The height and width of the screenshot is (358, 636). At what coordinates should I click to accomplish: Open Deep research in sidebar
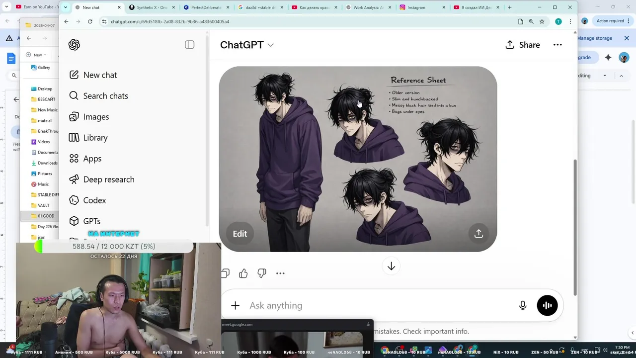(102, 179)
